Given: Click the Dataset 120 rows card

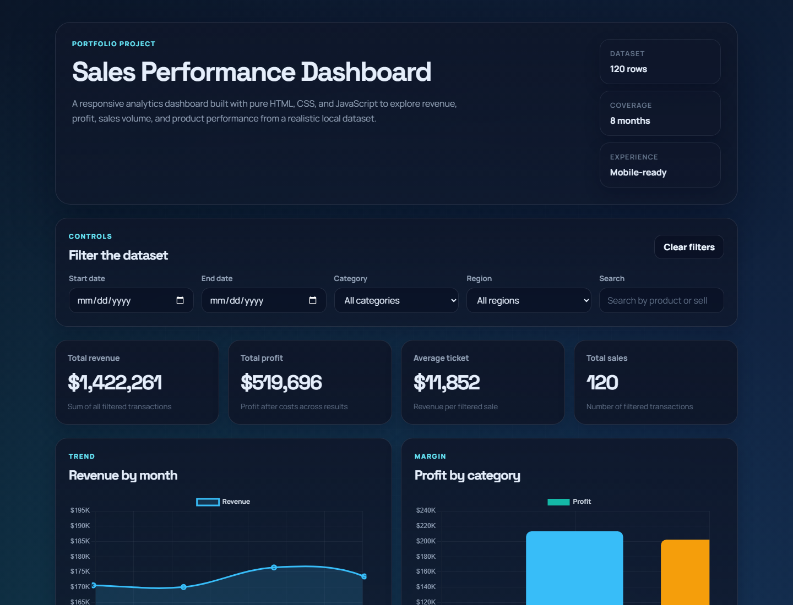Looking at the screenshot, I should coord(660,62).
